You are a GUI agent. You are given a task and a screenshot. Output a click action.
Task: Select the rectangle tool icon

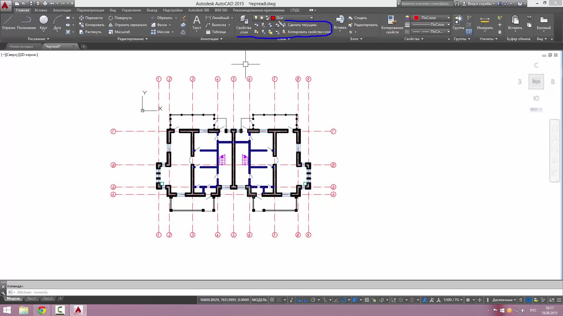tap(68, 18)
